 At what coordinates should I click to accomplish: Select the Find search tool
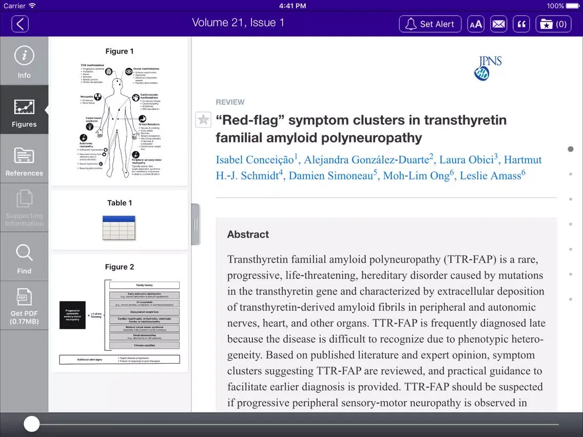(x=24, y=256)
